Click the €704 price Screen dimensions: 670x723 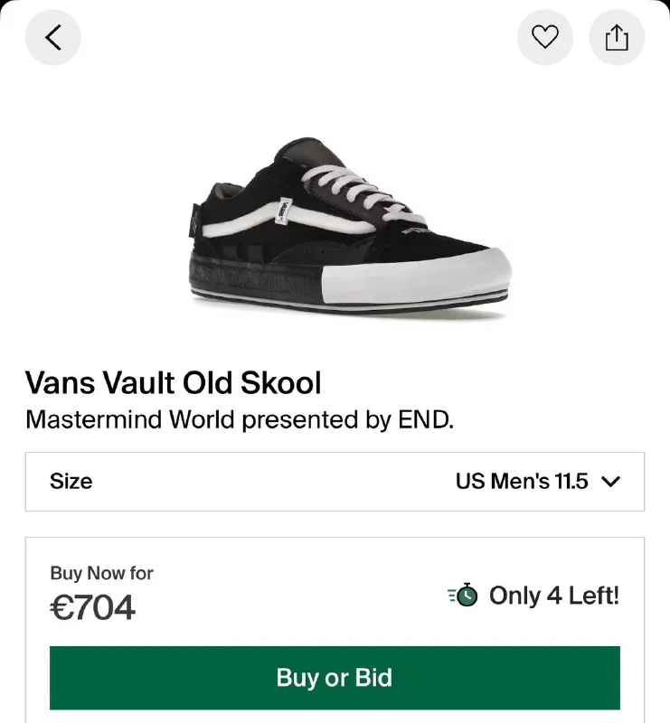(92, 607)
